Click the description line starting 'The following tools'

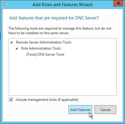tap(60, 28)
